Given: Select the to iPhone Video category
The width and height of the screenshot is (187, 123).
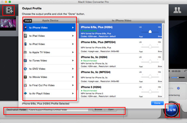Looking at the screenshot, I should [49, 28].
